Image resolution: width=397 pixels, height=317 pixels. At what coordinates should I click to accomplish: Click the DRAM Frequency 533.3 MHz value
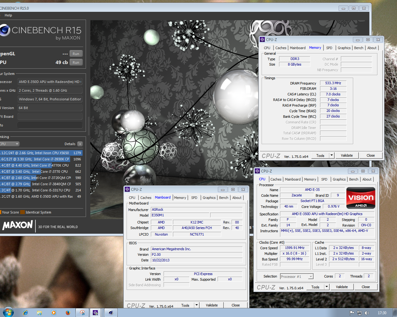pyautogui.click(x=333, y=83)
